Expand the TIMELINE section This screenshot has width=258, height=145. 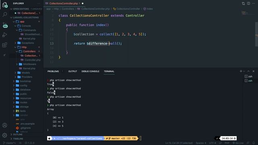pyautogui.click(x=11, y=139)
